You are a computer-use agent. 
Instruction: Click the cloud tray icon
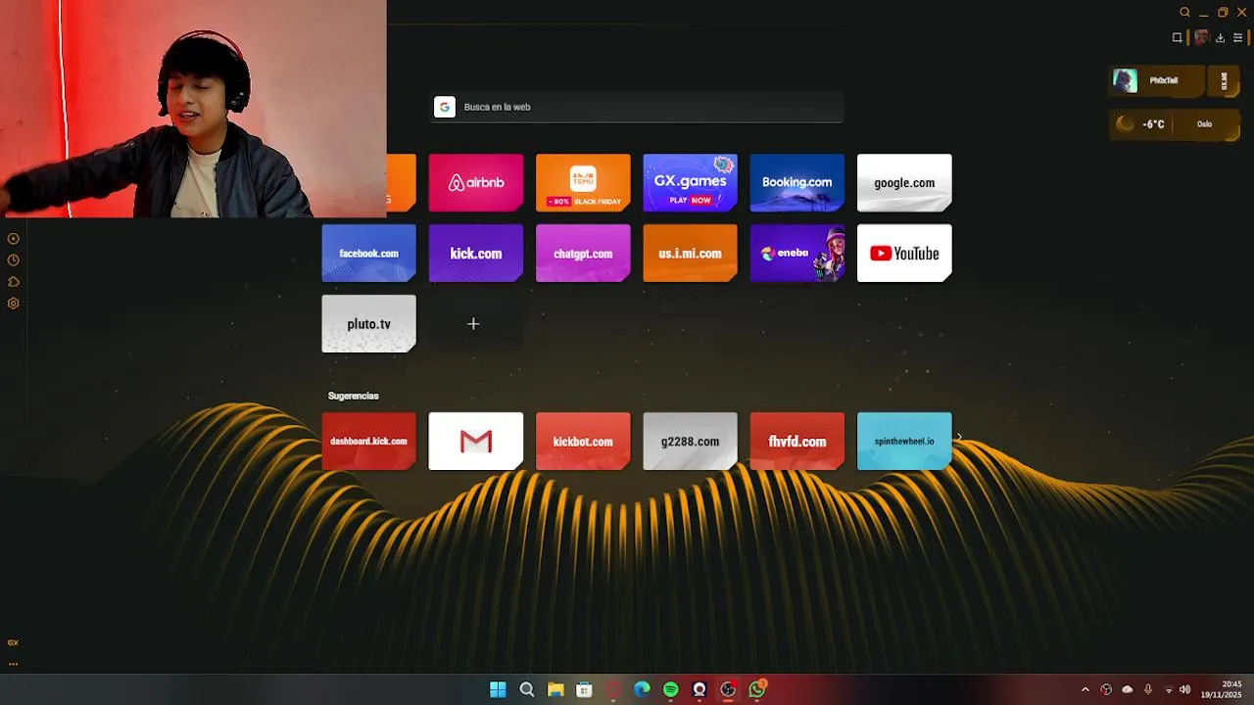click(x=1127, y=689)
